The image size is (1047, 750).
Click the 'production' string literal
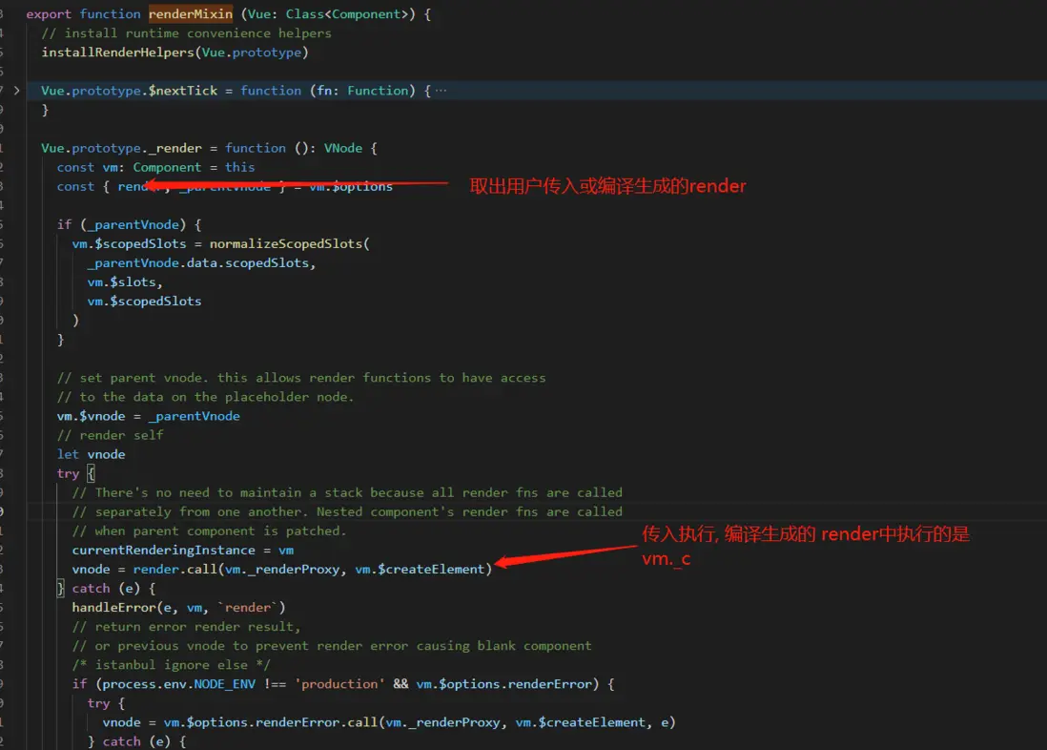[x=339, y=684]
